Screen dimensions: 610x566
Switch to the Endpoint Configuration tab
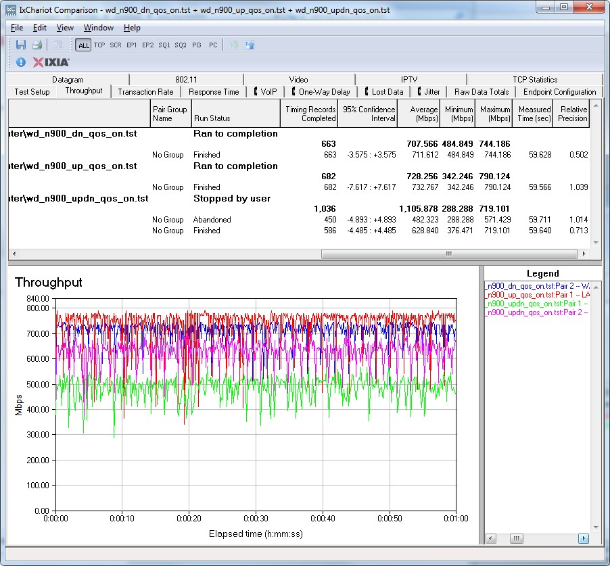[x=559, y=92]
